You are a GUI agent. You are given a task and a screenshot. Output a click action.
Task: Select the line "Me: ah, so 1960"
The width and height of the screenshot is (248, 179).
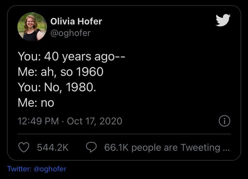point(60,72)
